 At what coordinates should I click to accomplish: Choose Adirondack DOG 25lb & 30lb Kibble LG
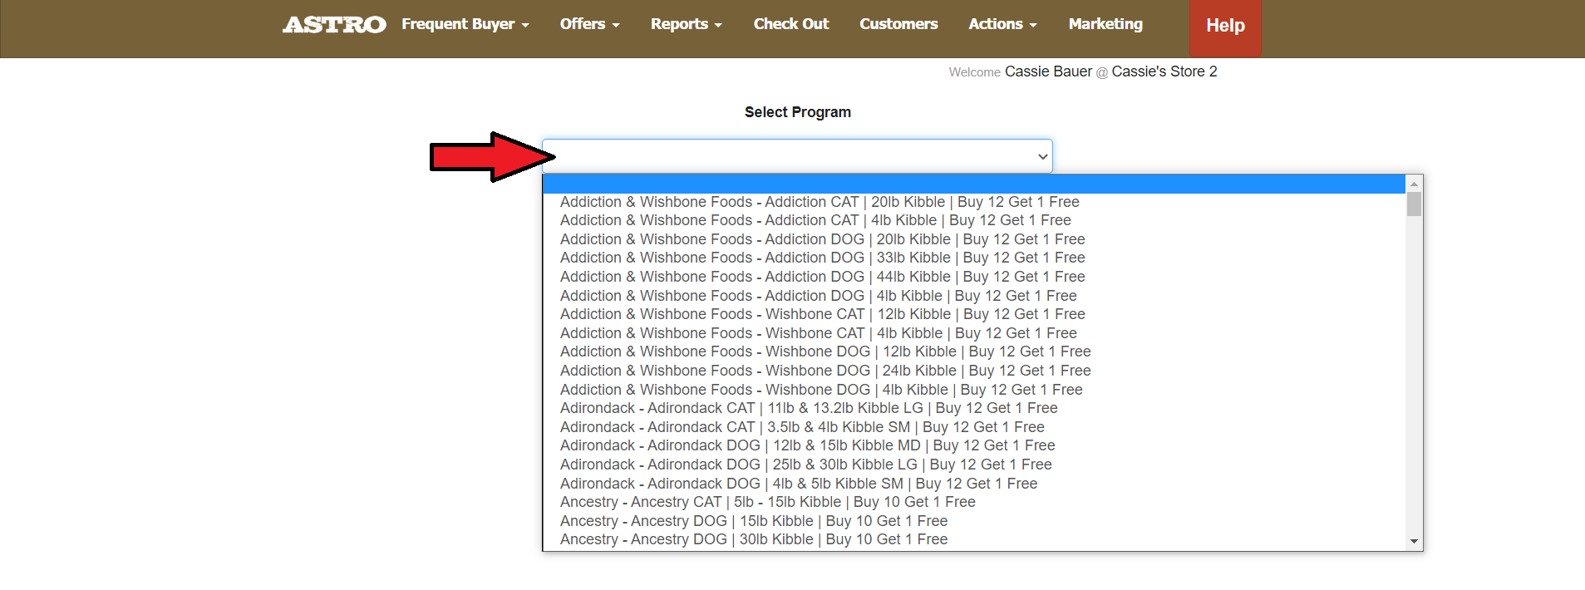(973, 465)
